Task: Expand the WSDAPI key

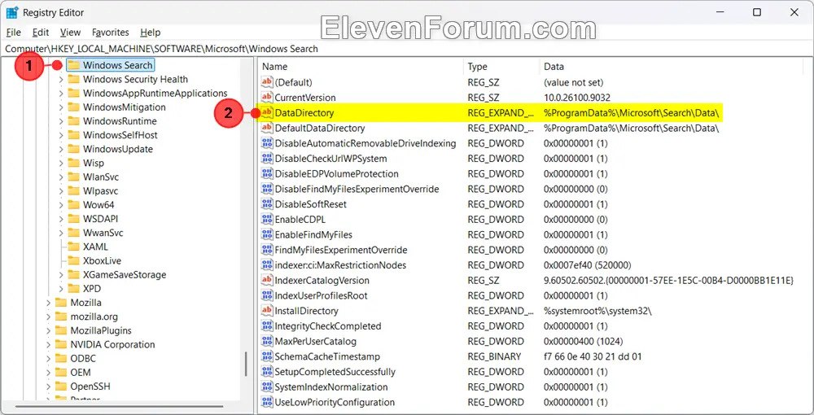Action: pyautogui.click(x=61, y=219)
